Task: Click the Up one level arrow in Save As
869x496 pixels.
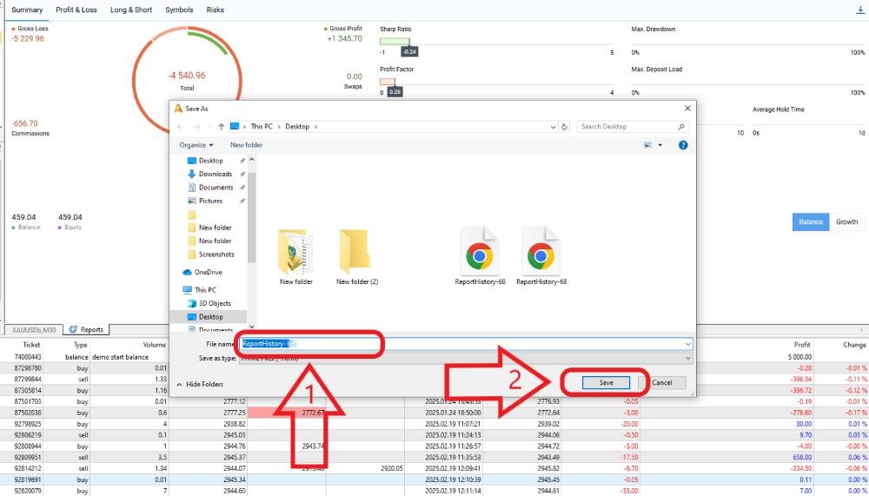Action: 222,127
